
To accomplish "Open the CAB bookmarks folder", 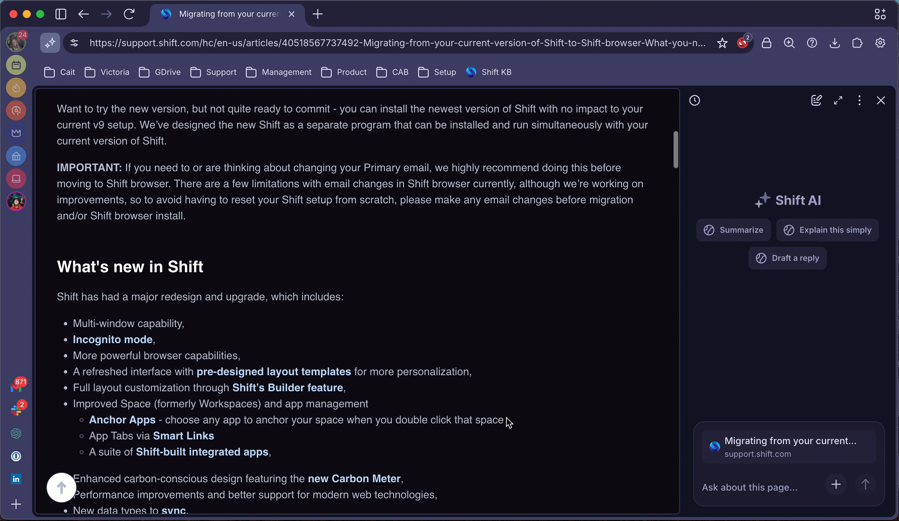I will pyautogui.click(x=392, y=72).
